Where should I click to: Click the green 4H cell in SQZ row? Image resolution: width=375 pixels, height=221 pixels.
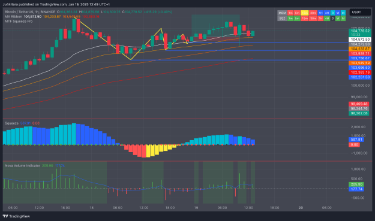[326, 19]
